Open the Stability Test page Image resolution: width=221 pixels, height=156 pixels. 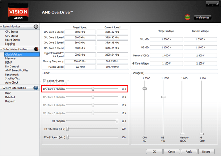click(12, 78)
